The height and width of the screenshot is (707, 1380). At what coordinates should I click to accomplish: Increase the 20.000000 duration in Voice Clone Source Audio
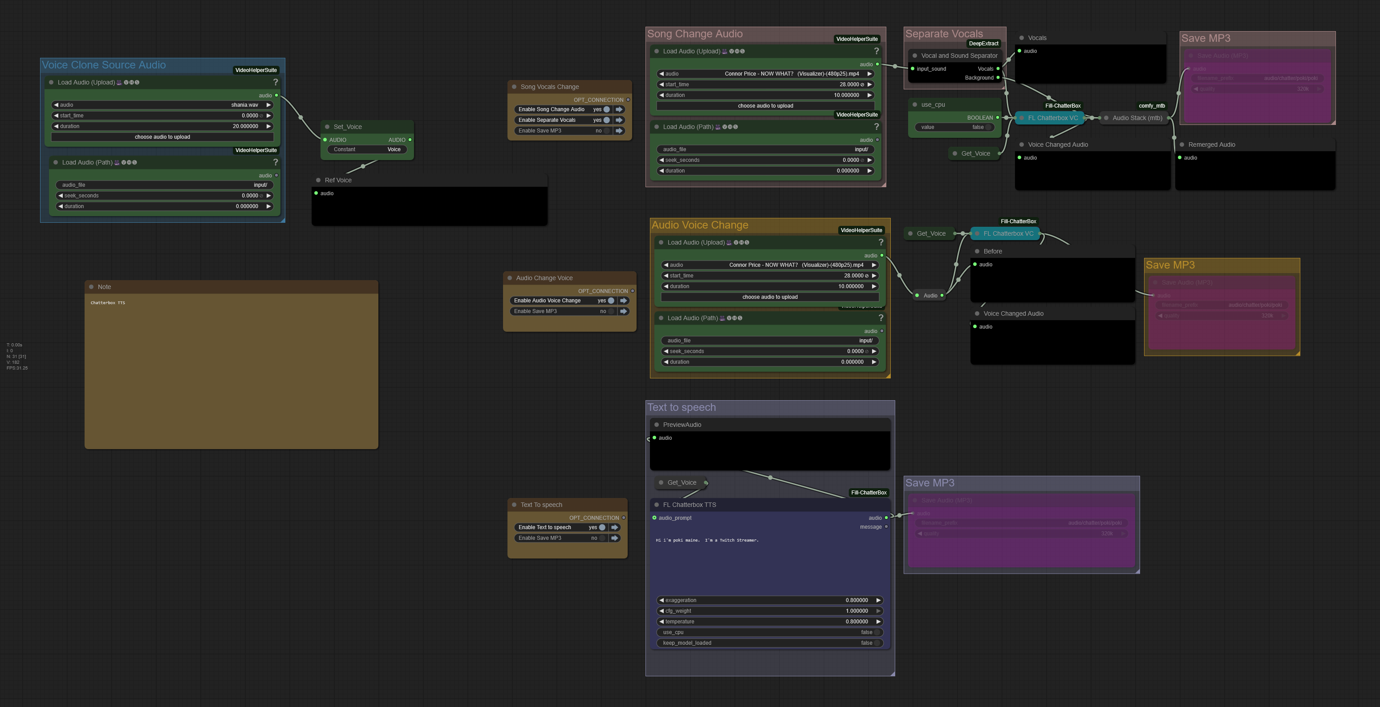[x=269, y=126]
